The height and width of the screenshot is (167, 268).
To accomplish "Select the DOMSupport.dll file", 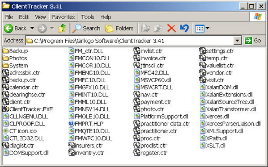I will (26, 153).
